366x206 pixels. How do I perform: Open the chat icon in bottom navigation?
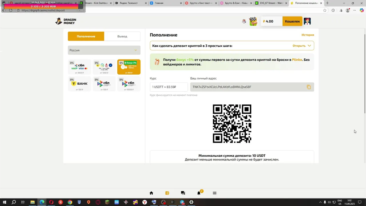coord(183,193)
